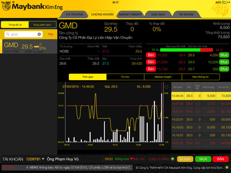
Task: Refresh the chart with reload icon
Action: click(167, 87)
